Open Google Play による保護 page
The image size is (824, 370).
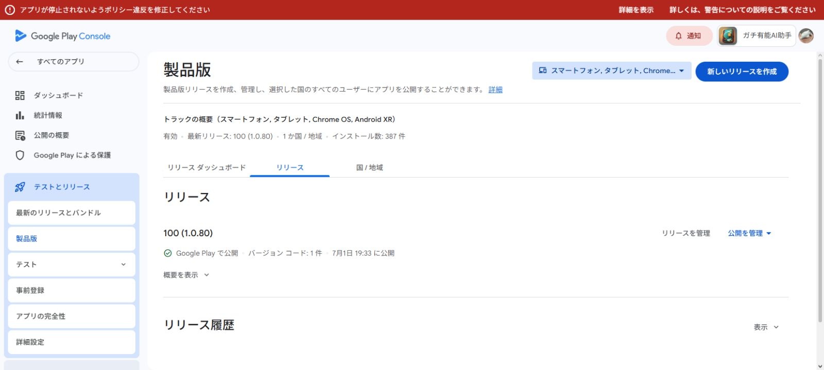coord(72,155)
